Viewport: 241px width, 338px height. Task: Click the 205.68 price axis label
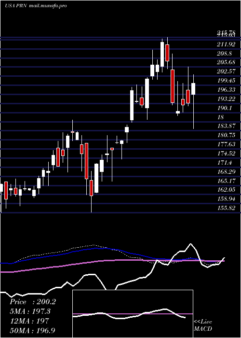pyautogui.click(x=226, y=62)
